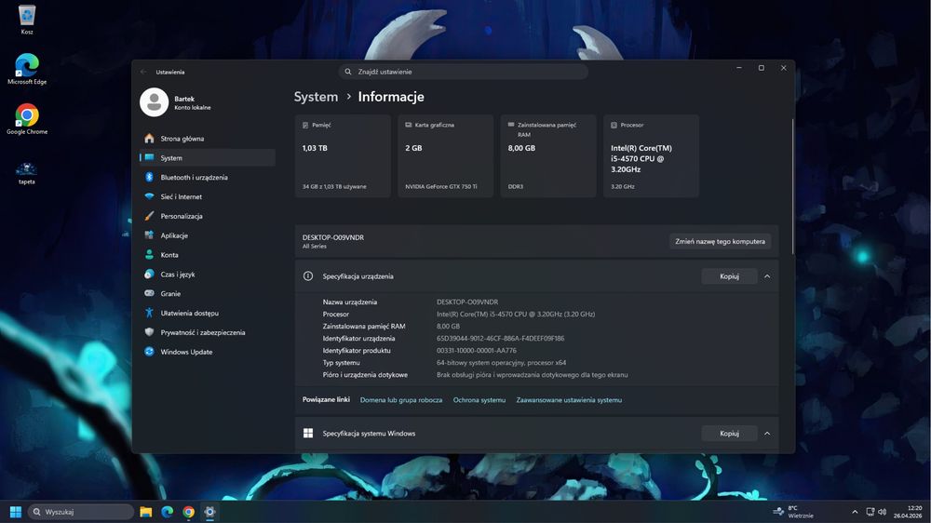931x523 pixels.
Task: Open Ułatwienia dostępu accessibility icon
Action: pos(149,313)
